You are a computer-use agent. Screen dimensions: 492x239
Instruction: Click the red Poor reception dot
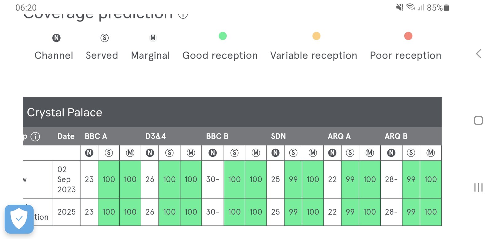tap(408, 36)
